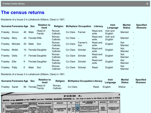151x113 pixels.
Task: Click the forename 'Michael'
Action: pyautogui.click(x=16, y=44)
